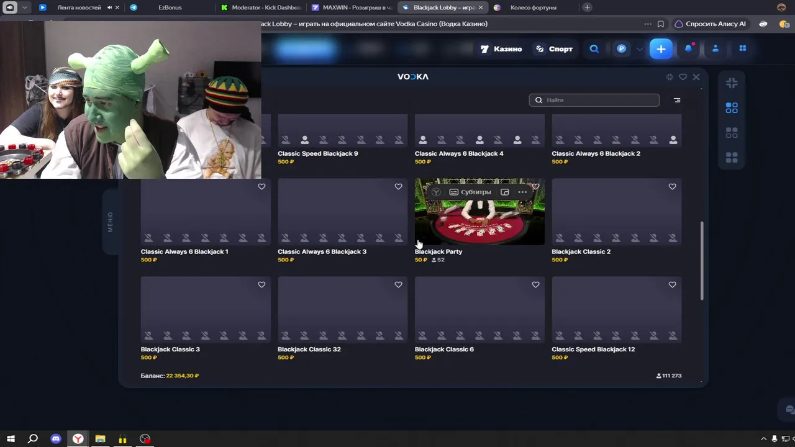Open the Windows Start menu
The height and width of the screenshot is (447, 795).
[x=11, y=439]
